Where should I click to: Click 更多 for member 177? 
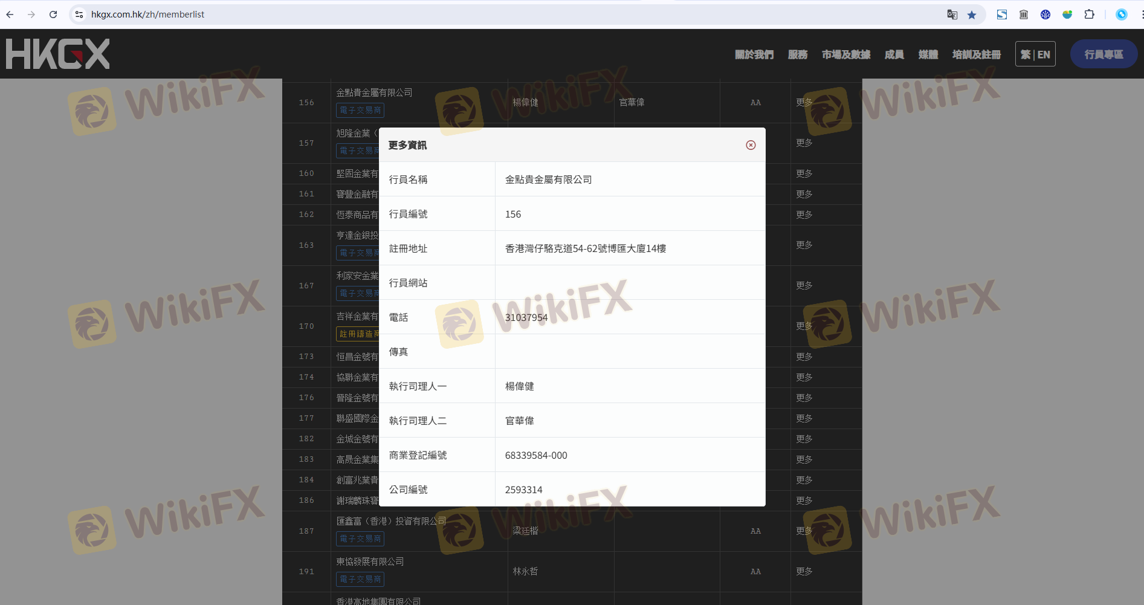pos(804,419)
